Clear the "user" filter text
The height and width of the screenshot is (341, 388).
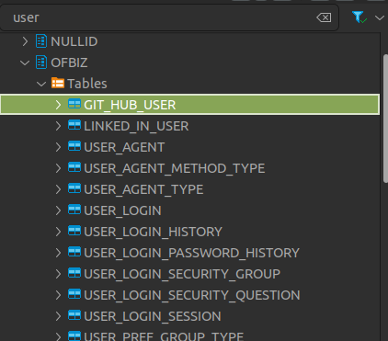click(x=324, y=17)
